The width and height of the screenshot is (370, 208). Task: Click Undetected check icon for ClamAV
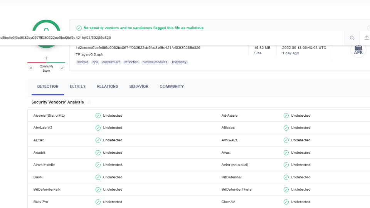tap(286, 202)
